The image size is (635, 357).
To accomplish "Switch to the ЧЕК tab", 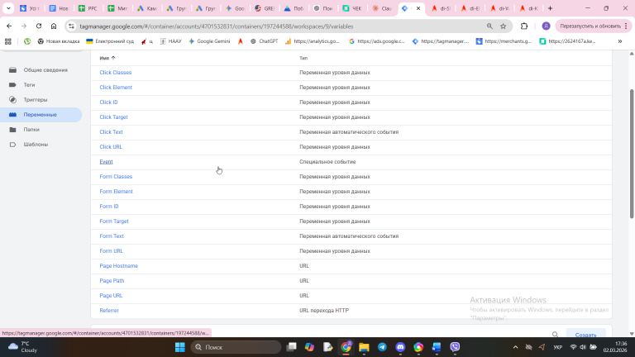I will point(351,8).
